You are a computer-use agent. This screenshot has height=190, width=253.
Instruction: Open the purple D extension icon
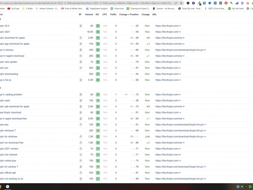[242, 3]
